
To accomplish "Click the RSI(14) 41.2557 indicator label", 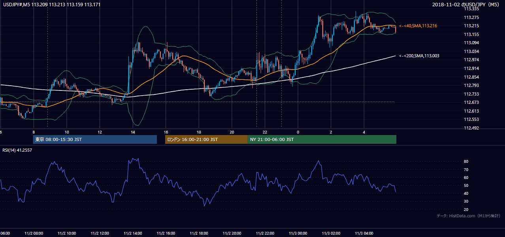I will click(17, 150).
